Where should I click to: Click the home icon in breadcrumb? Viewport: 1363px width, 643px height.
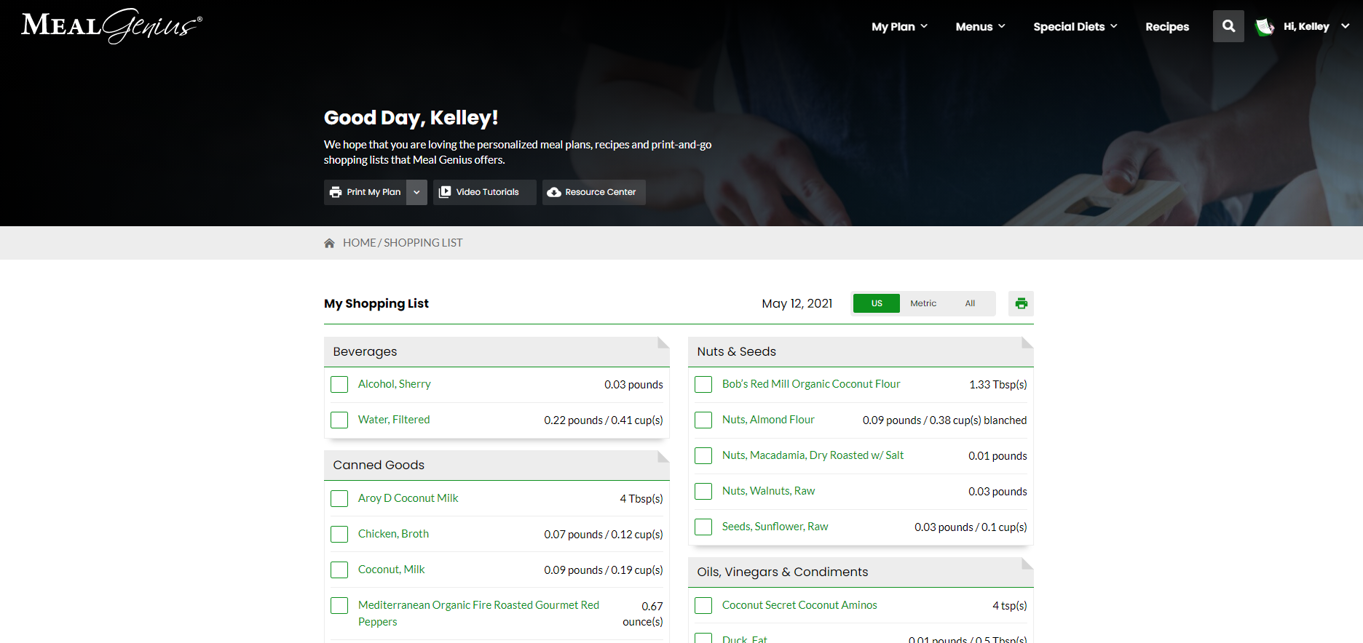[x=329, y=243]
